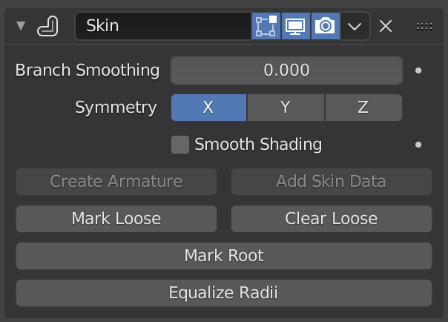
Task: Toggle modifier display in viewport
Action: coord(296,26)
